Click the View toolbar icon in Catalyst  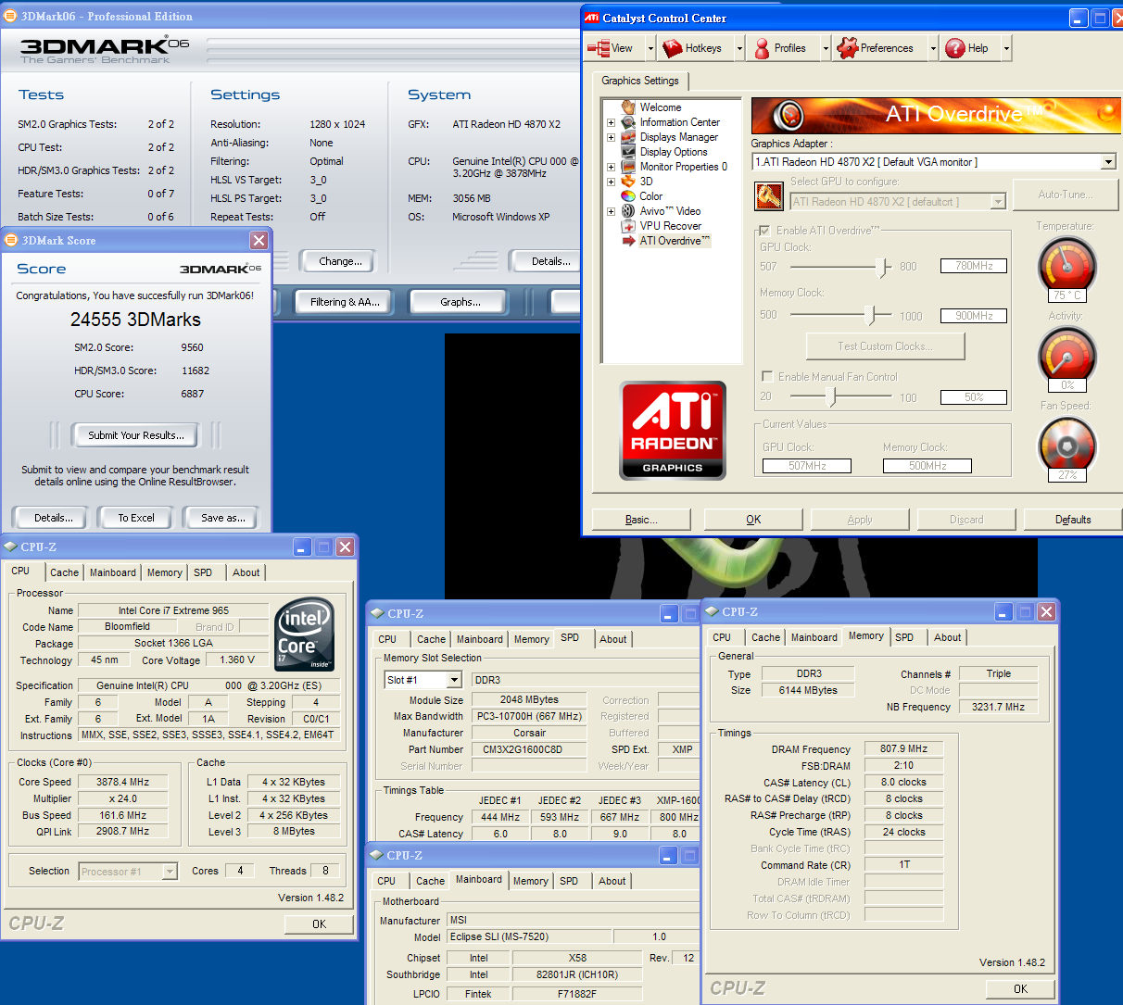click(x=599, y=48)
